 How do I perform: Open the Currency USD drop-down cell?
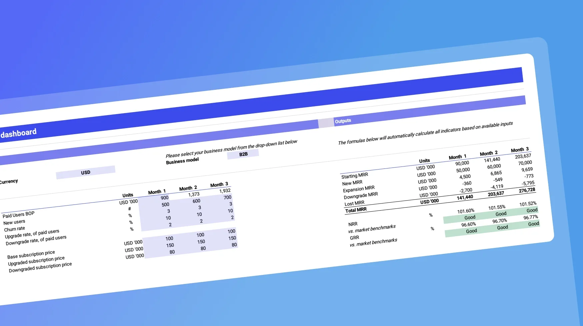tap(86, 173)
